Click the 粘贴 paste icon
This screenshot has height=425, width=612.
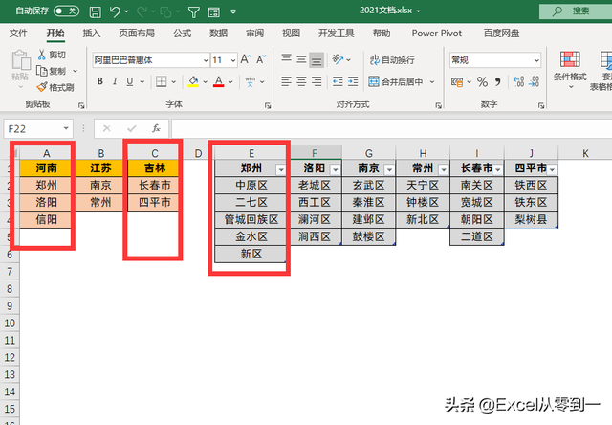point(21,60)
